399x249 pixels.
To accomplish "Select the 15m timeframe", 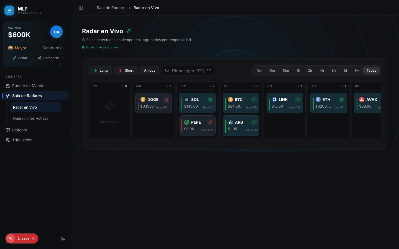I will click(x=286, y=71).
